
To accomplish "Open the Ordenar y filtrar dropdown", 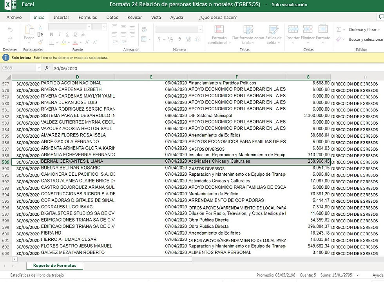I will point(364,29).
